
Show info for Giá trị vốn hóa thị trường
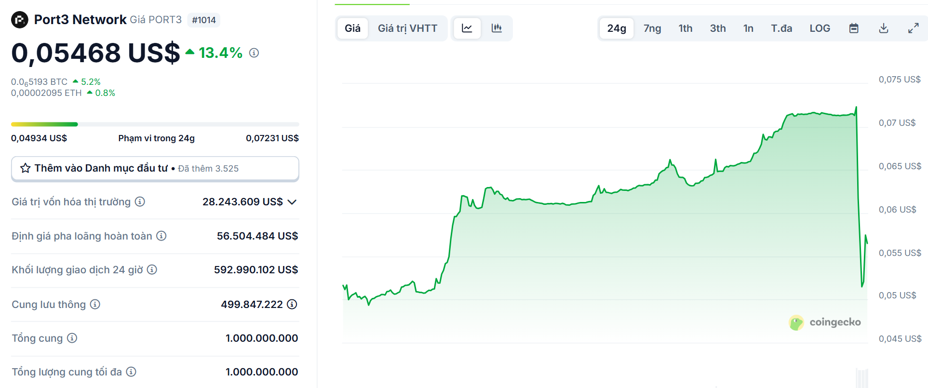[140, 201]
